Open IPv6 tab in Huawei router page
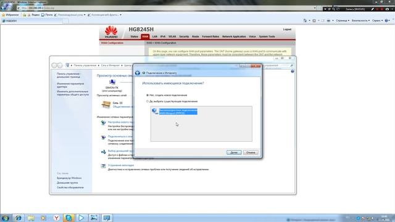 (x=163, y=37)
